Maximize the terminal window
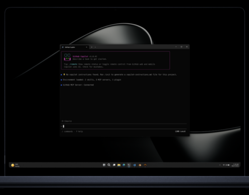The height and width of the screenshot is (195, 249). (x=181, y=47)
